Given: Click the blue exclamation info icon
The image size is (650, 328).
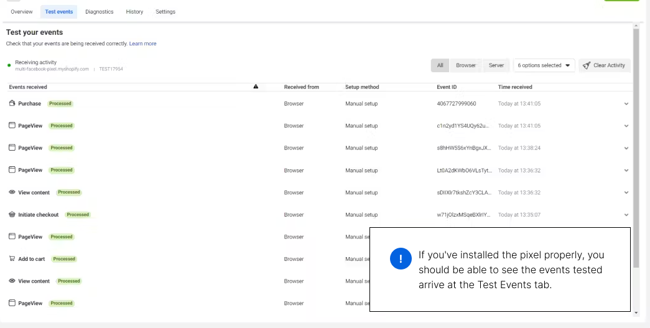Looking at the screenshot, I should point(401,259).
